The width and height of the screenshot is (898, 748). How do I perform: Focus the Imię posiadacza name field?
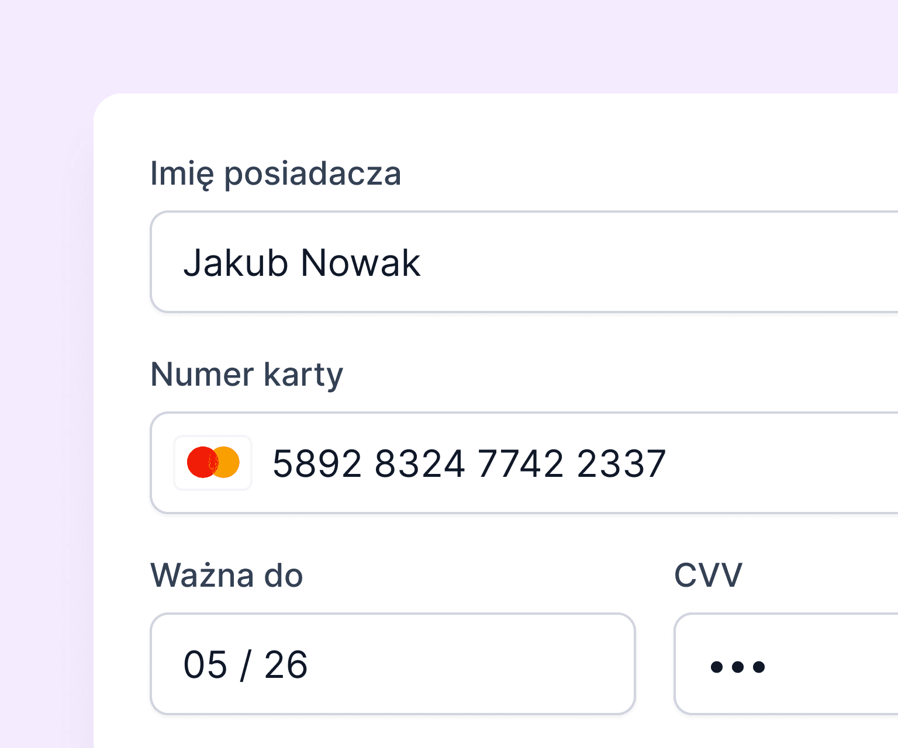[x=585, y=262]
